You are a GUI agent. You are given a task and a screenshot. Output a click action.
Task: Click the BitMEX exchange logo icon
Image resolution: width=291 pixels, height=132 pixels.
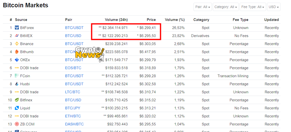17,36
